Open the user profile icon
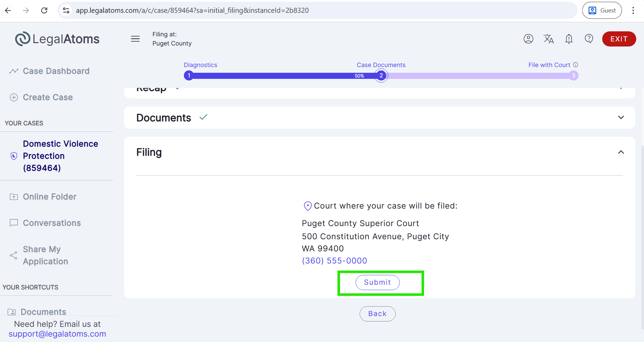The image size is (644, 342). click(x=528, y=39)
